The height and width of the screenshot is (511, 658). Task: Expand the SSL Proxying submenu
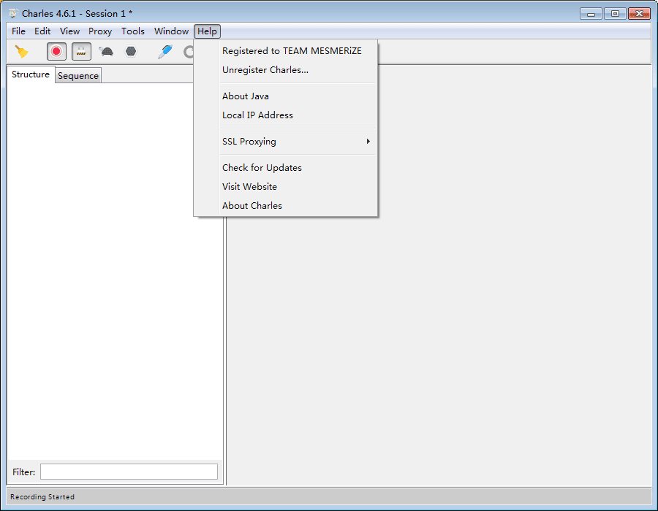[286, 142]
